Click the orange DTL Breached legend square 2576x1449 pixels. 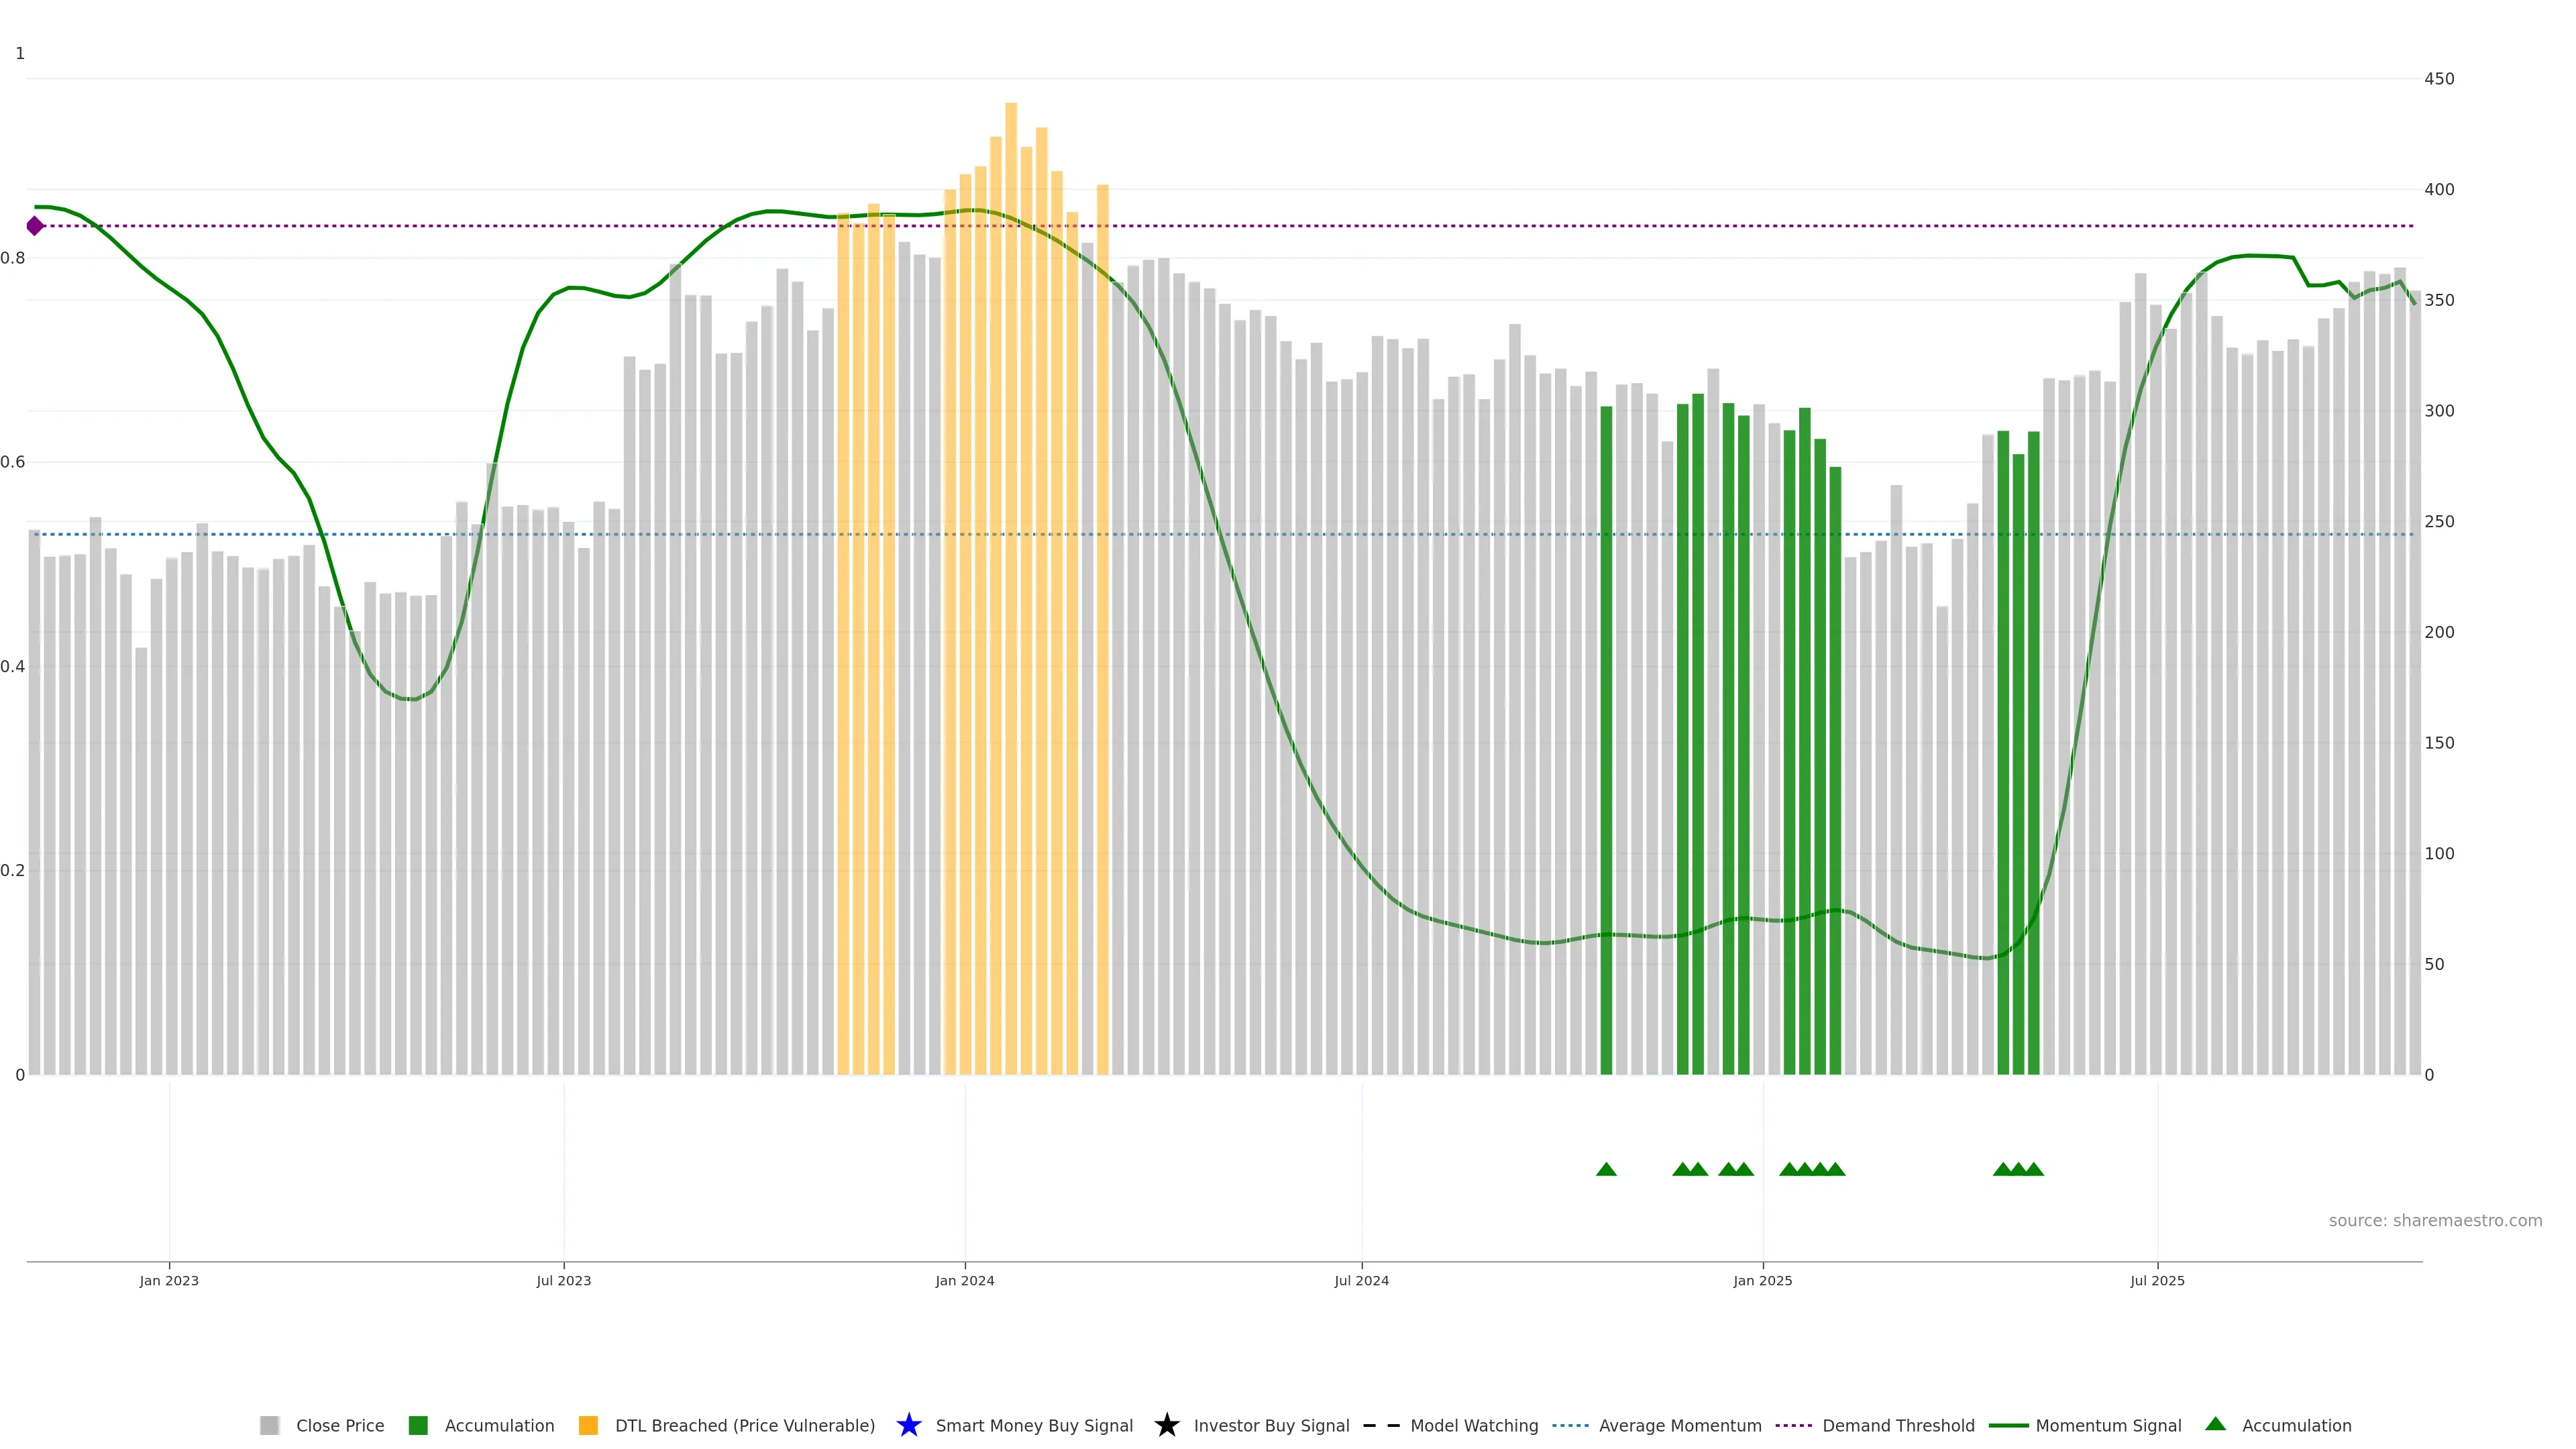[x=588, y=1425]
